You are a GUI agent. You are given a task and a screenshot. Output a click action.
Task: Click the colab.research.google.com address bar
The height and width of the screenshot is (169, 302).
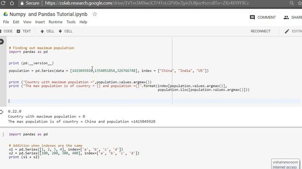click(147, 3)
